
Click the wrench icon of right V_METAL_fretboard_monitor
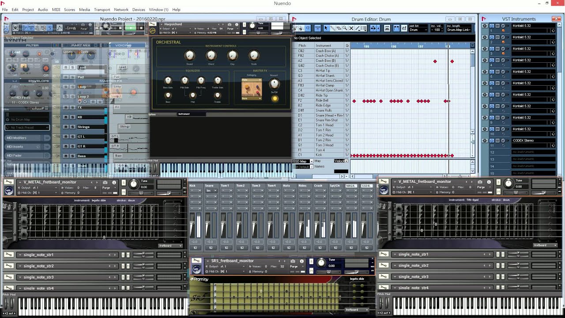[384, 182]
